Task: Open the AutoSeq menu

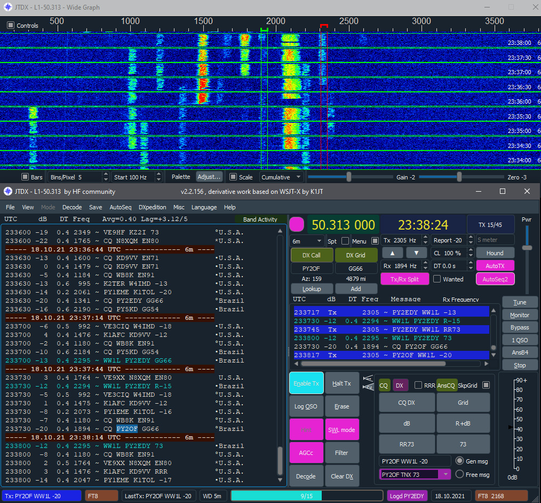Action: [121, 207]
